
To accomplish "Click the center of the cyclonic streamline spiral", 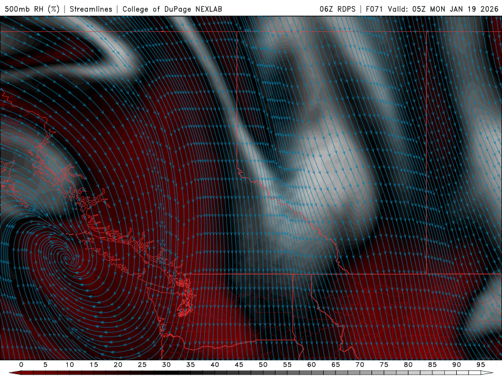I will click(x=66, y=258).
